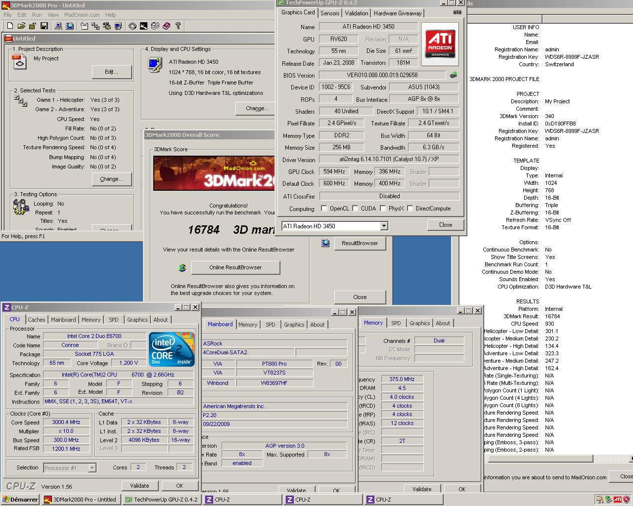This screenshot has width=633, height=506.
Task: Click the Online ResultBrowser button
Action: pyautogui.click(x=235, y=267)
